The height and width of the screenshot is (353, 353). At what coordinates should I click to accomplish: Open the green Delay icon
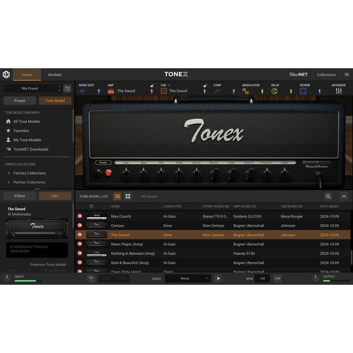point(274,91)
